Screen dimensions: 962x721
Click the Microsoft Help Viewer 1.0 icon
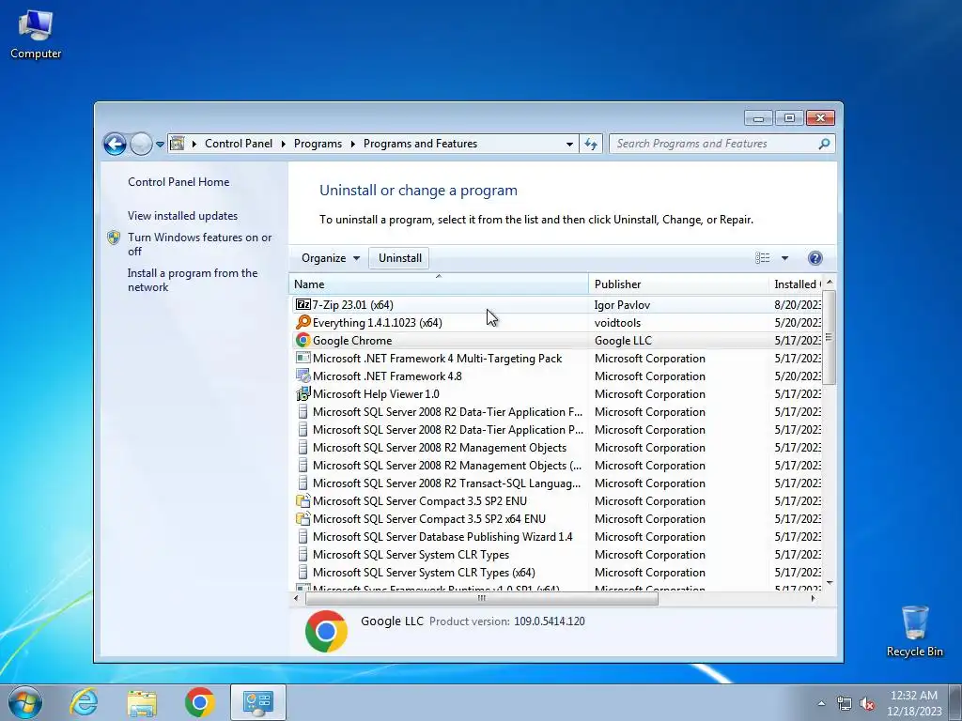pyautogui.click(x=303, y=393)
